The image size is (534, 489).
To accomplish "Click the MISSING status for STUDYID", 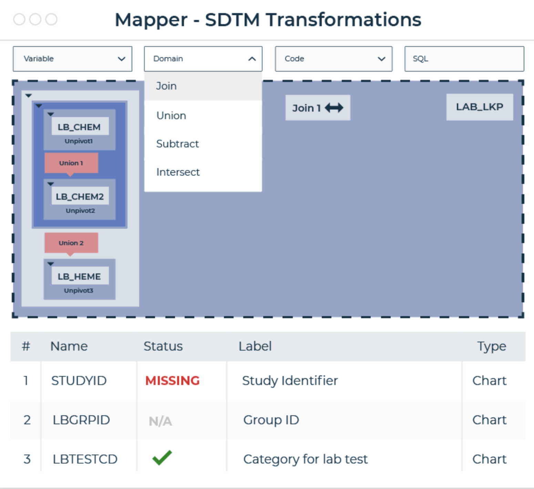I will tap(172, 381).
